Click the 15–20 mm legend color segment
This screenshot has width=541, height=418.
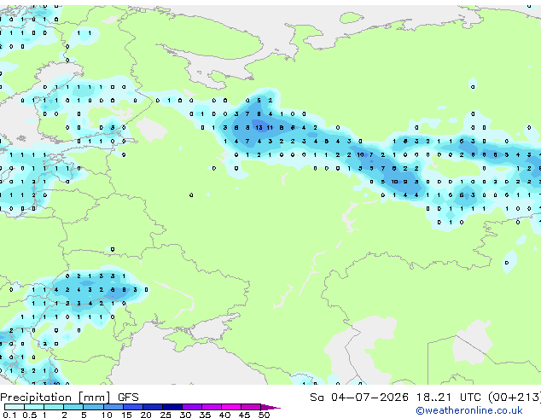[x=132, y=407]
